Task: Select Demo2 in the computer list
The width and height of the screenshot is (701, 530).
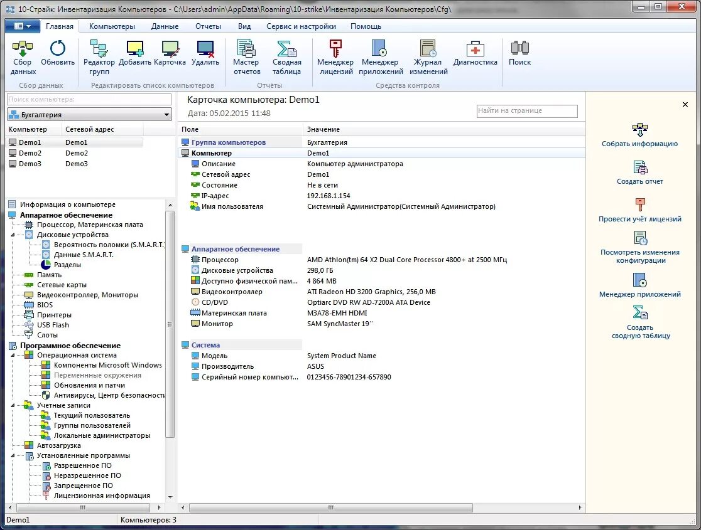Action: click(x=75, y=153)
